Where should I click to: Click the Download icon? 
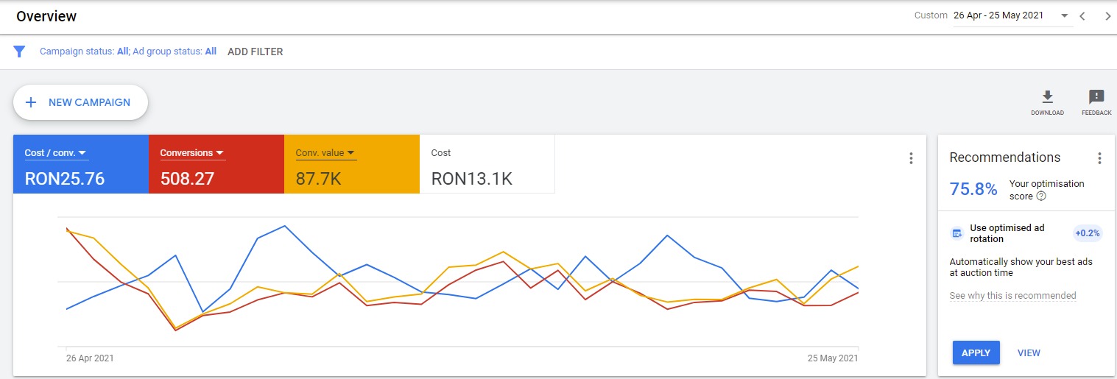coord(1047,97)
